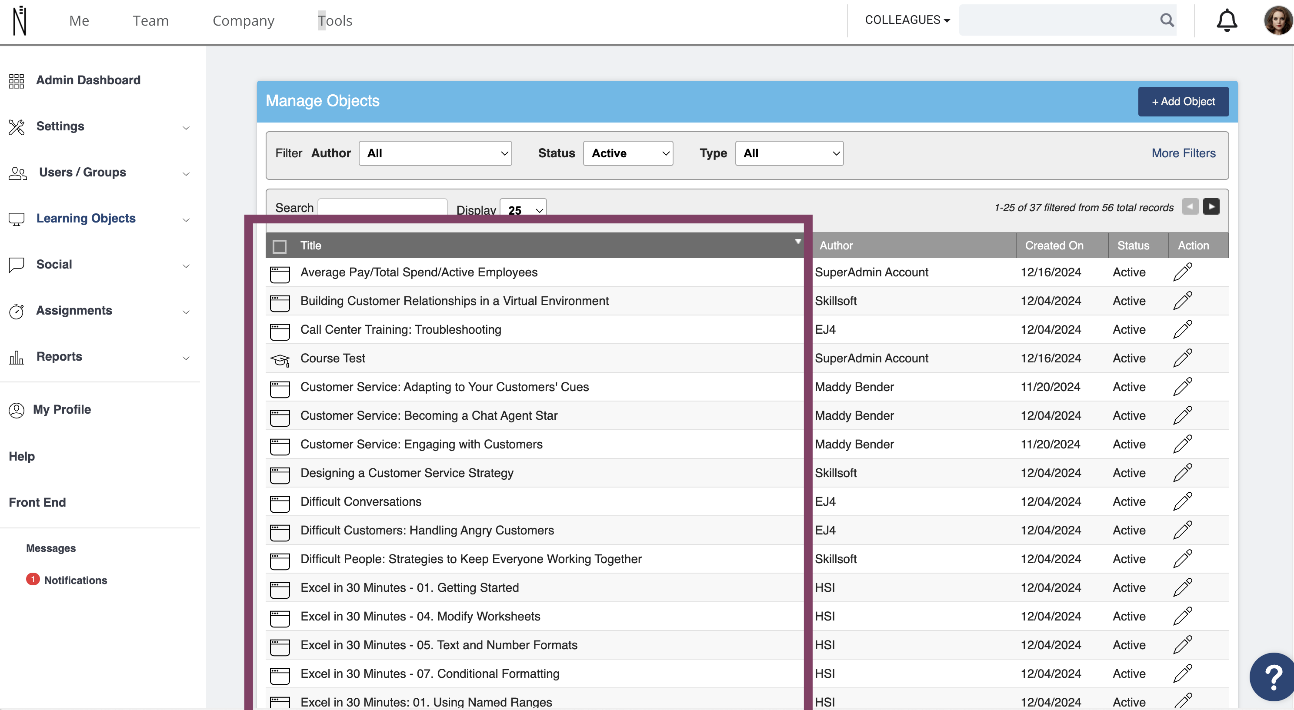Open 'Difficult People: Strategies to Keep Everyone Working Together'
Image resolution: width=1294 pixels, height=710 pixels.
(470, 559)
